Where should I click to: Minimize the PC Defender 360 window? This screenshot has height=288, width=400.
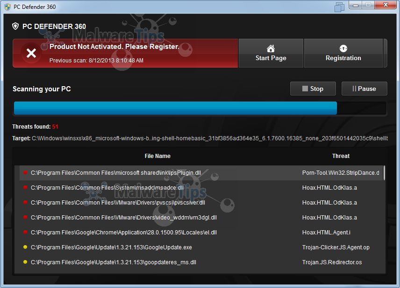[x=356, y=5]
